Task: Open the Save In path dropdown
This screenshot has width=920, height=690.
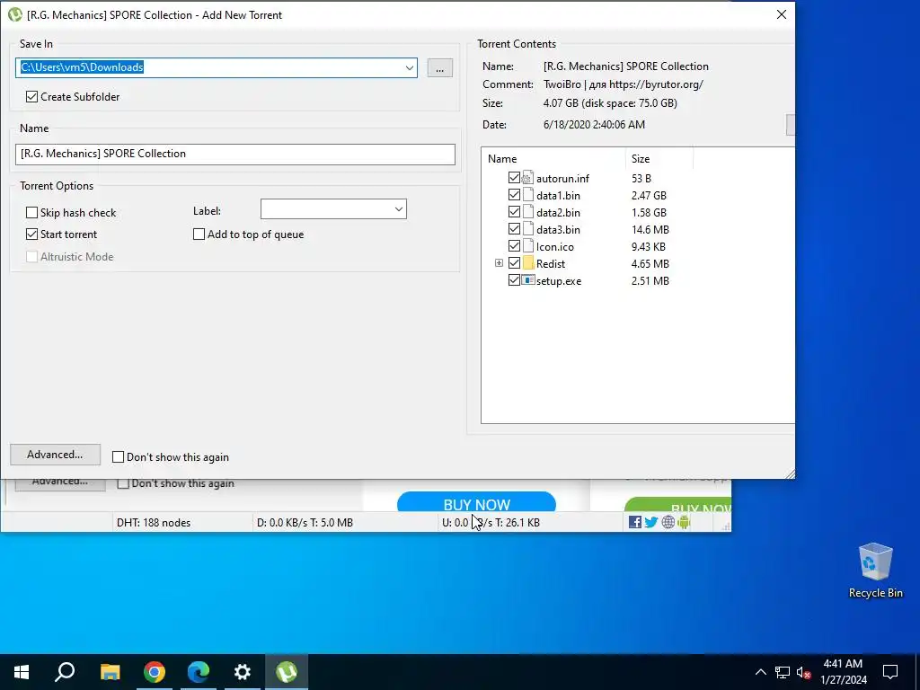Action: click(x=409, y=67)
